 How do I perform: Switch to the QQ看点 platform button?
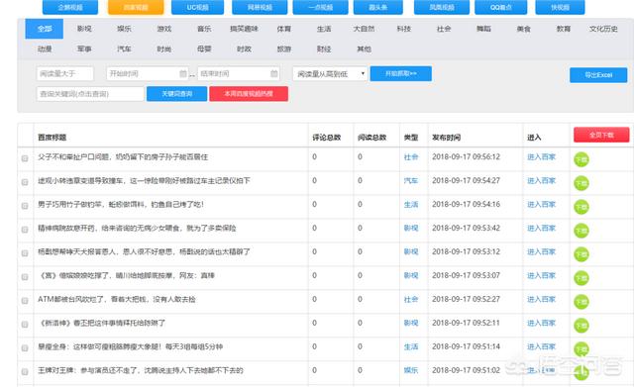pyautogui.click(x=500, y=7)
